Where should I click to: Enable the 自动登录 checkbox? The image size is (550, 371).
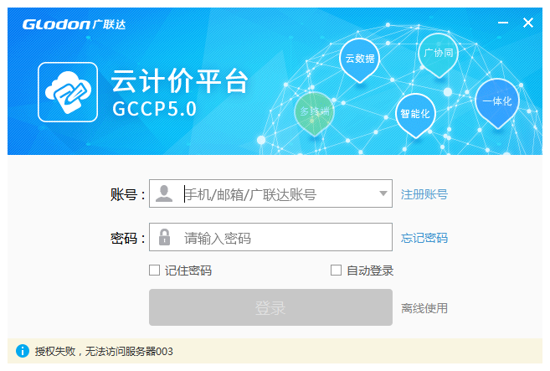click(336, 271)
